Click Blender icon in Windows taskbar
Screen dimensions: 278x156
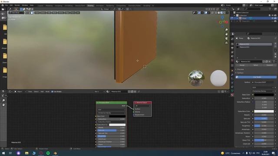tap(55, 153)
